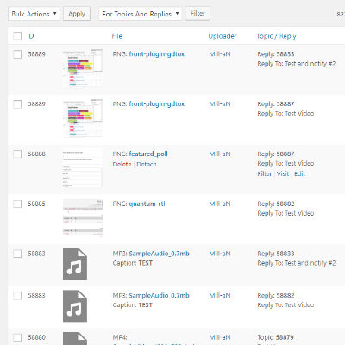Open front-plugin-gdtox link in Reply 58887 row
The height and width of the screenshot is (345, 345).
point(157,104)
